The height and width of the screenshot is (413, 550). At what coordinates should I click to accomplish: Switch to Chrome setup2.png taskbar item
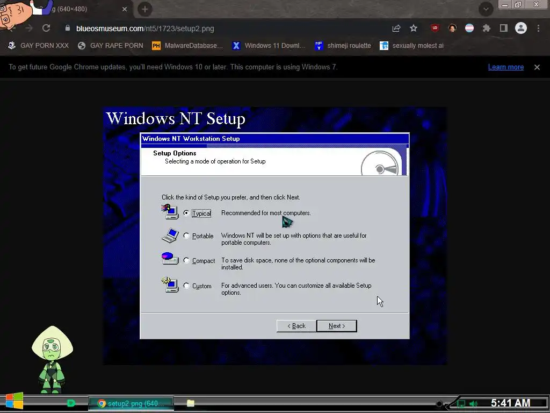131,403
